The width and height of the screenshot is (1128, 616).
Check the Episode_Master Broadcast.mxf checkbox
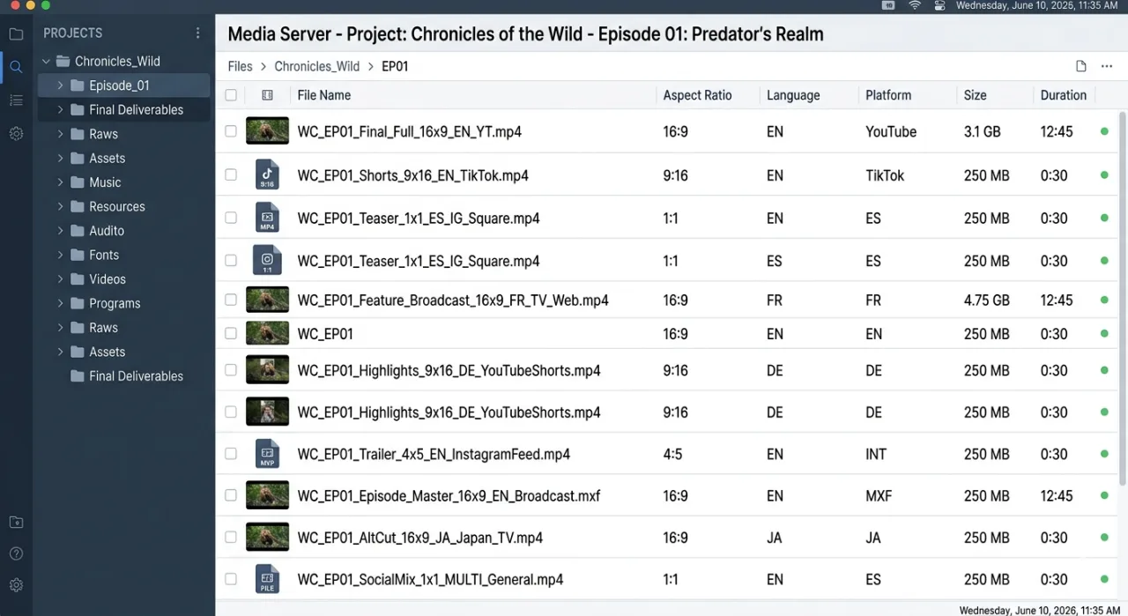point(231,495)
